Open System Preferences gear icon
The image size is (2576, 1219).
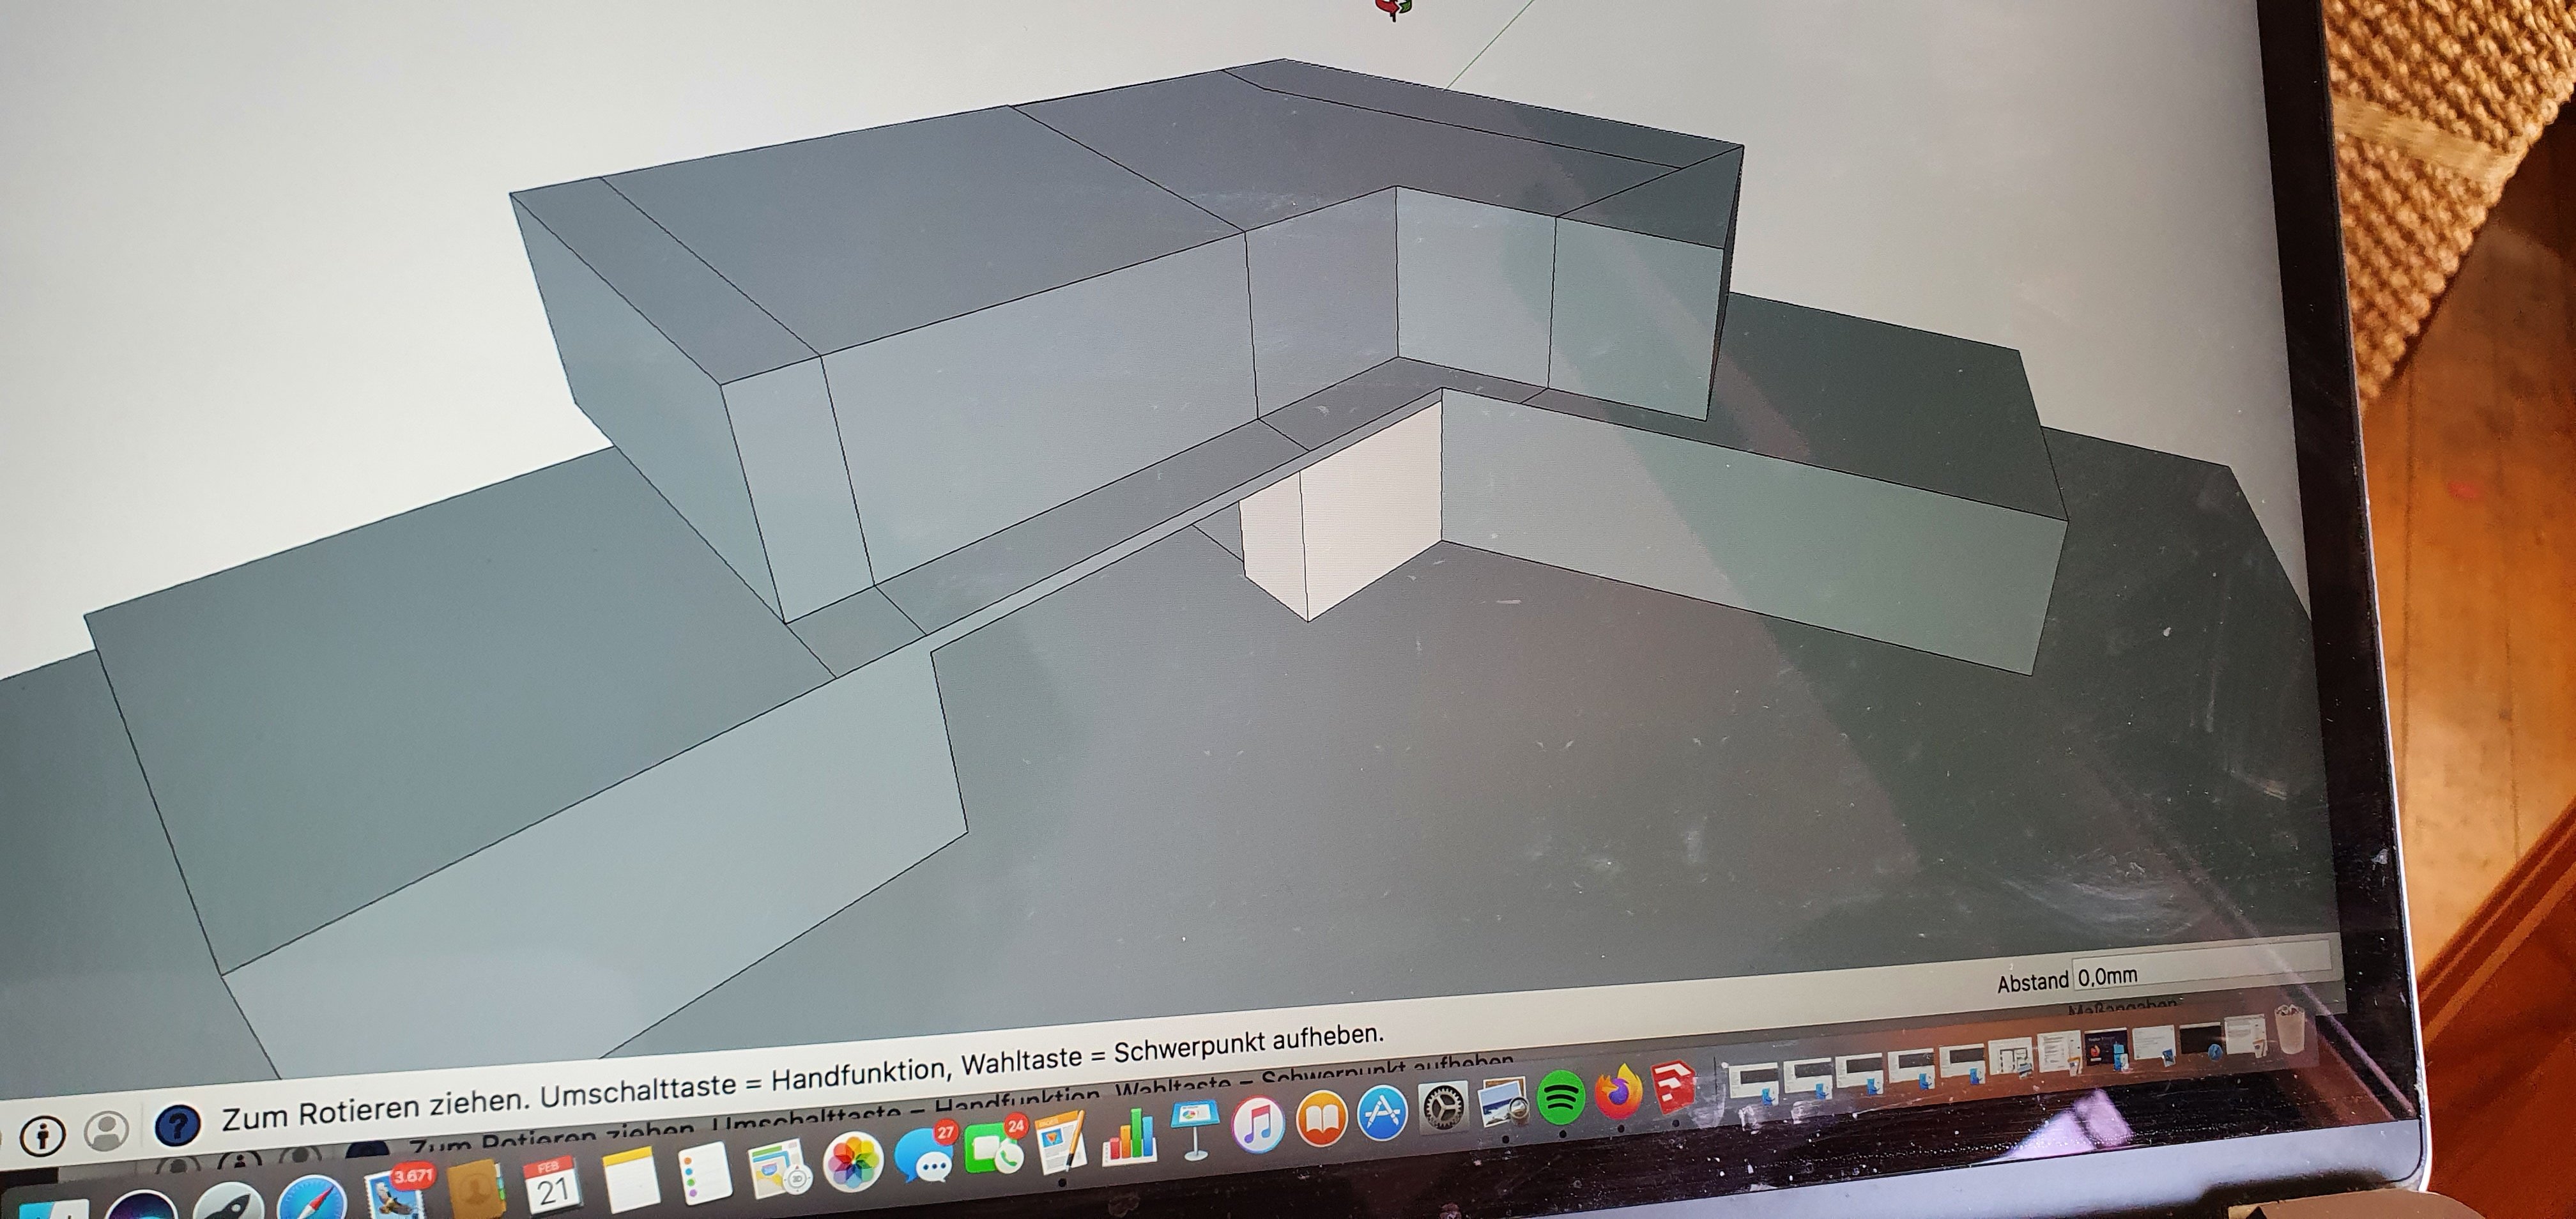1443,1108
